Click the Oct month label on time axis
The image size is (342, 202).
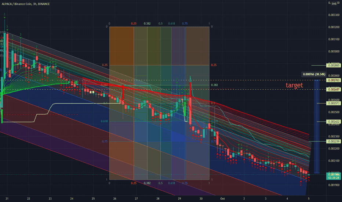point(222,198)
